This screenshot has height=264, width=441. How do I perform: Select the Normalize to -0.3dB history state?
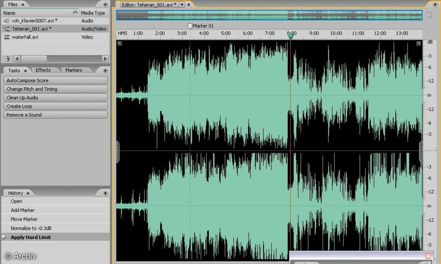pos(55,228)
